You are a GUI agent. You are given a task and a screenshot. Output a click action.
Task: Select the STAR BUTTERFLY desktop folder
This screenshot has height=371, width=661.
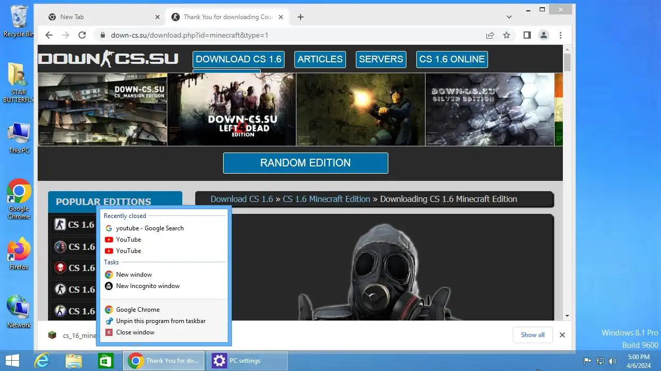tap(19, 82)
